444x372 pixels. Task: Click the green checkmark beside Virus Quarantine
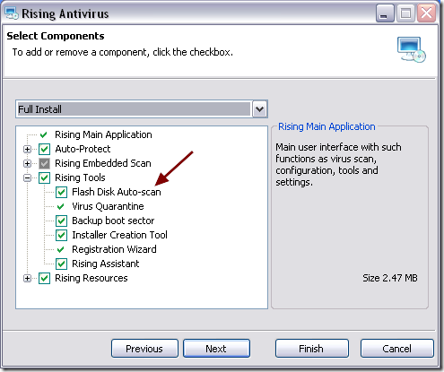click(61, 206)
